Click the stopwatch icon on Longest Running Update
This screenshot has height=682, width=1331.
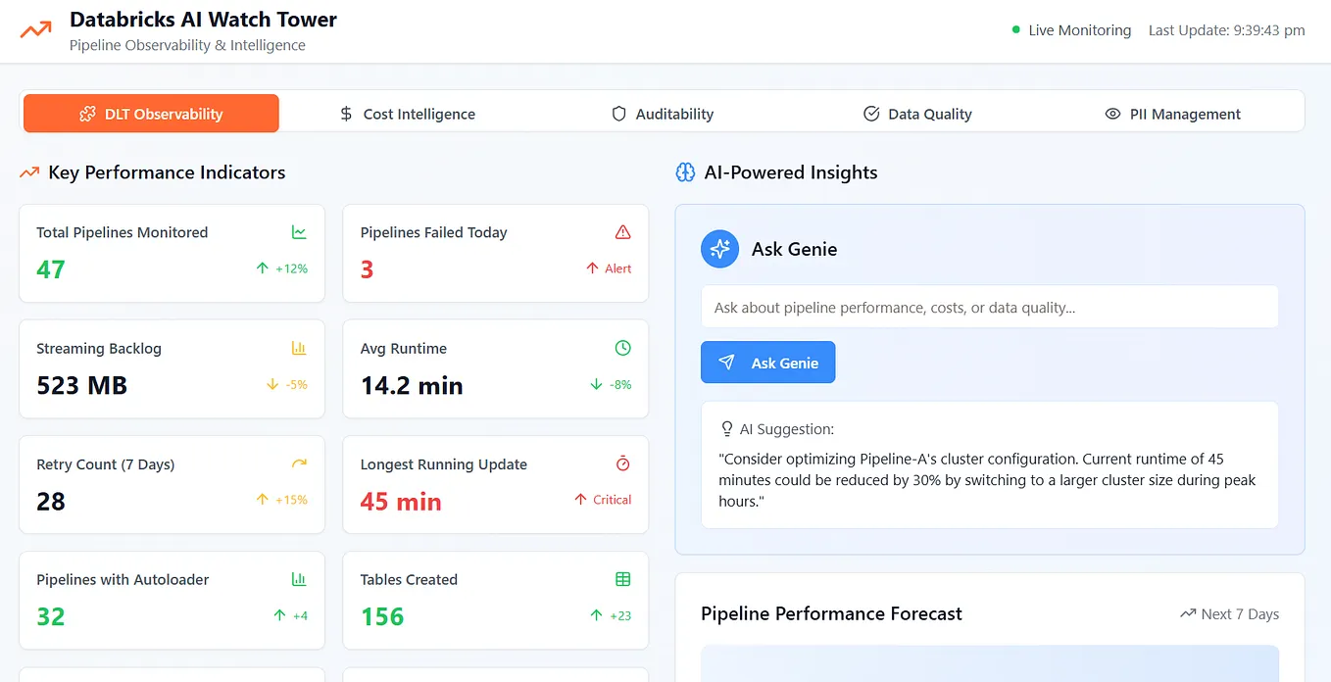click(x=621, y=463)
